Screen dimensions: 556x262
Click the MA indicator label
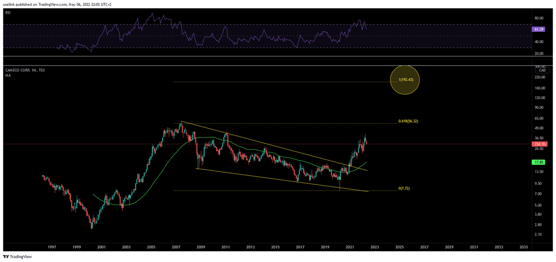coord(8,75)
